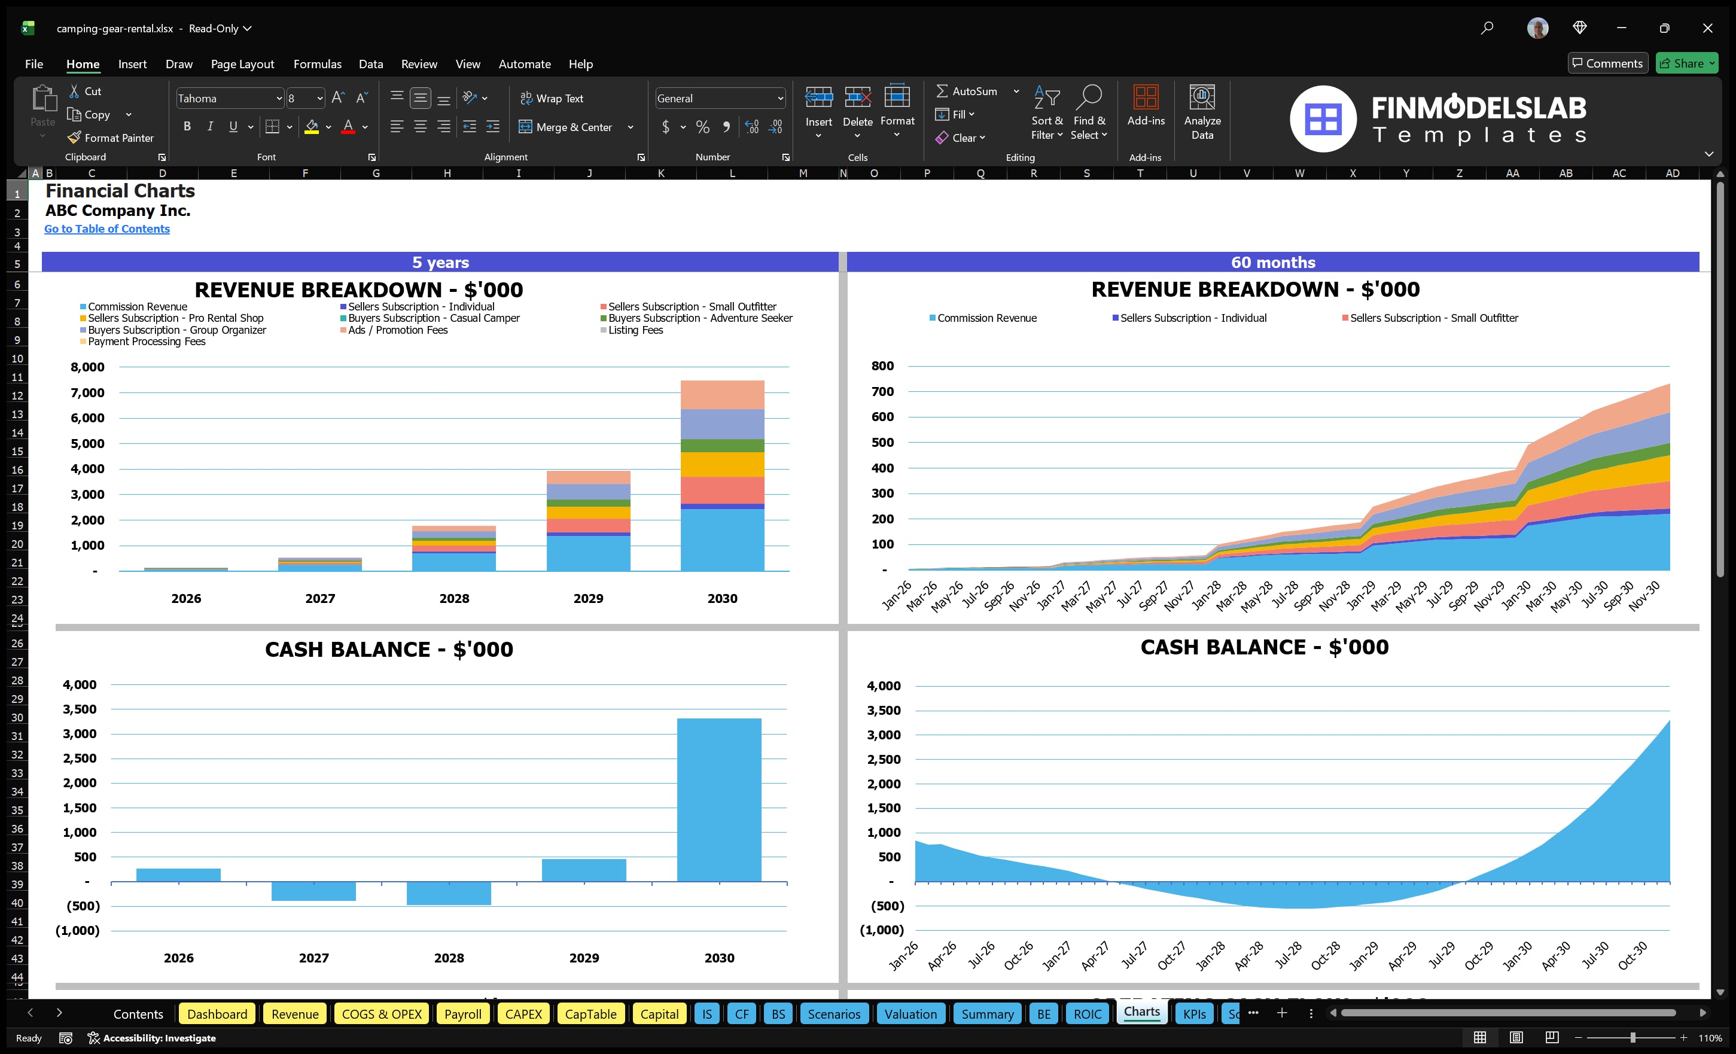Click the Go to Table of Contents link
The height and width of the screenshot is (1054, 1736).
[x=107, y=229]
